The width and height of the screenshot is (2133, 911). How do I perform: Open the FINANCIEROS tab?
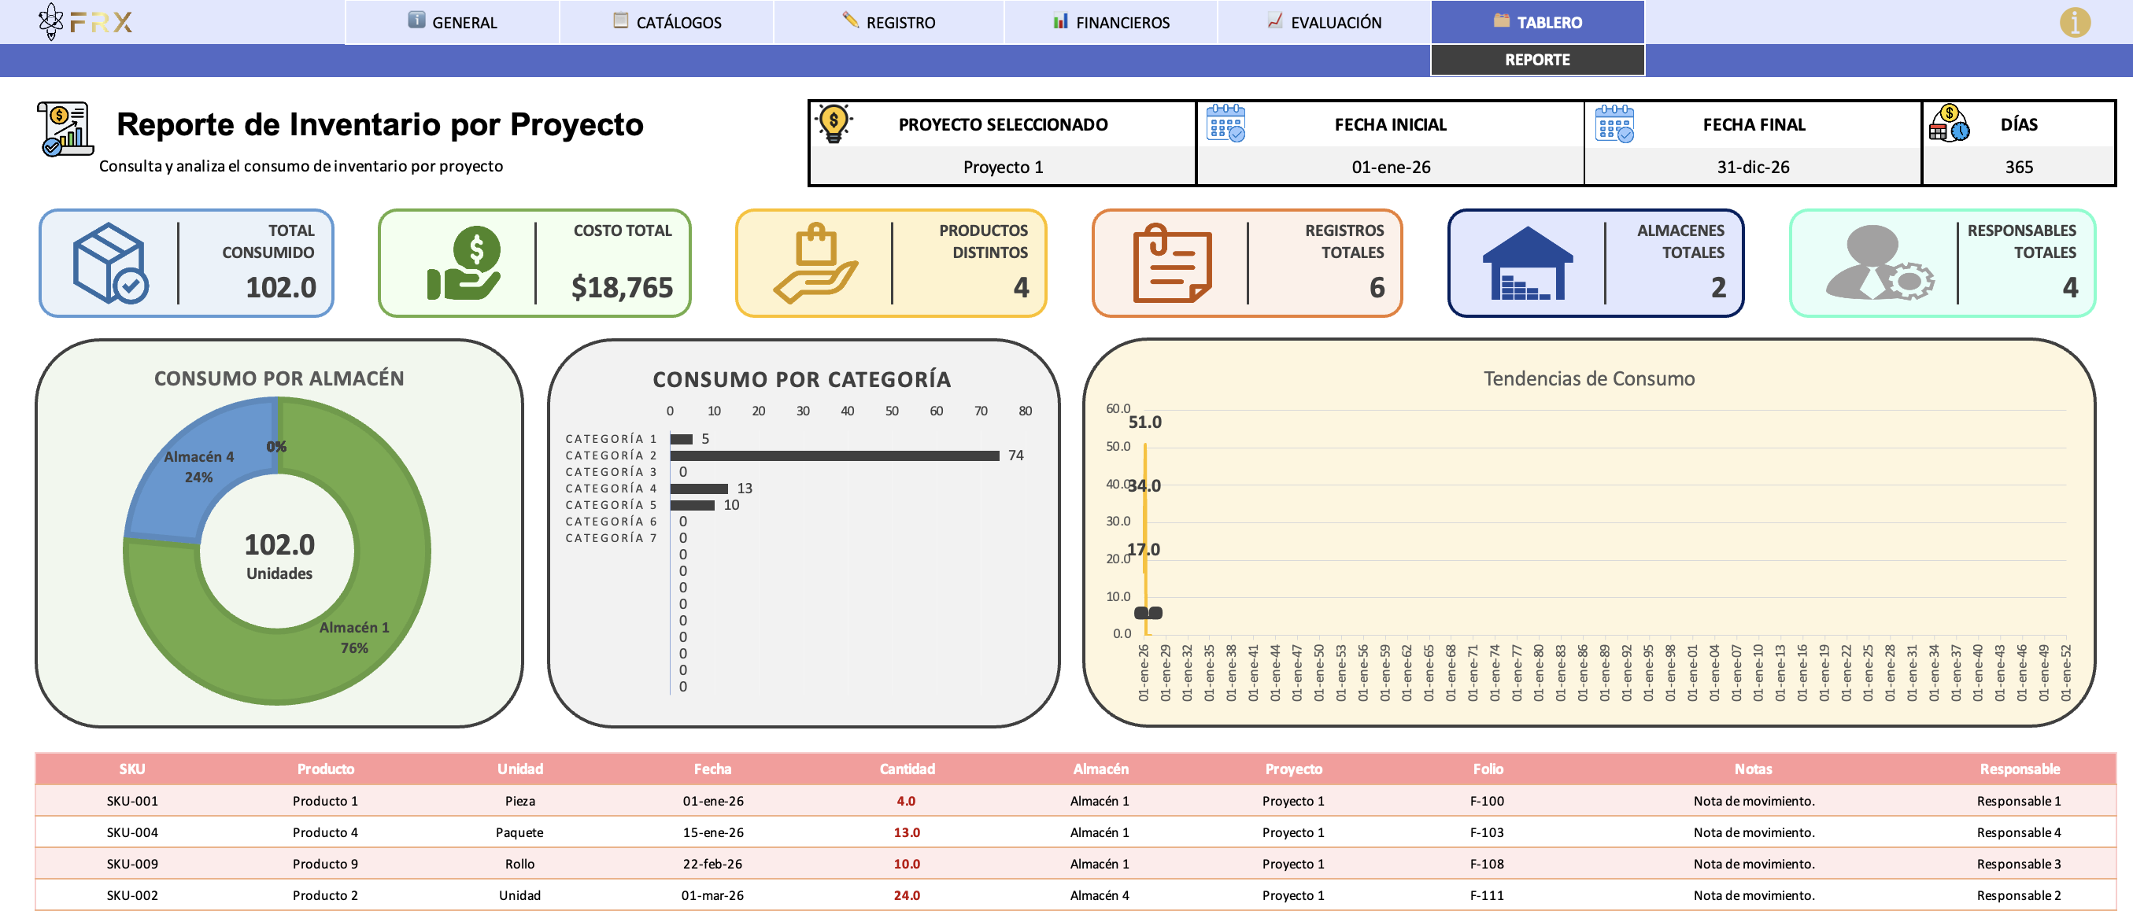click(x=1111, y=22)
